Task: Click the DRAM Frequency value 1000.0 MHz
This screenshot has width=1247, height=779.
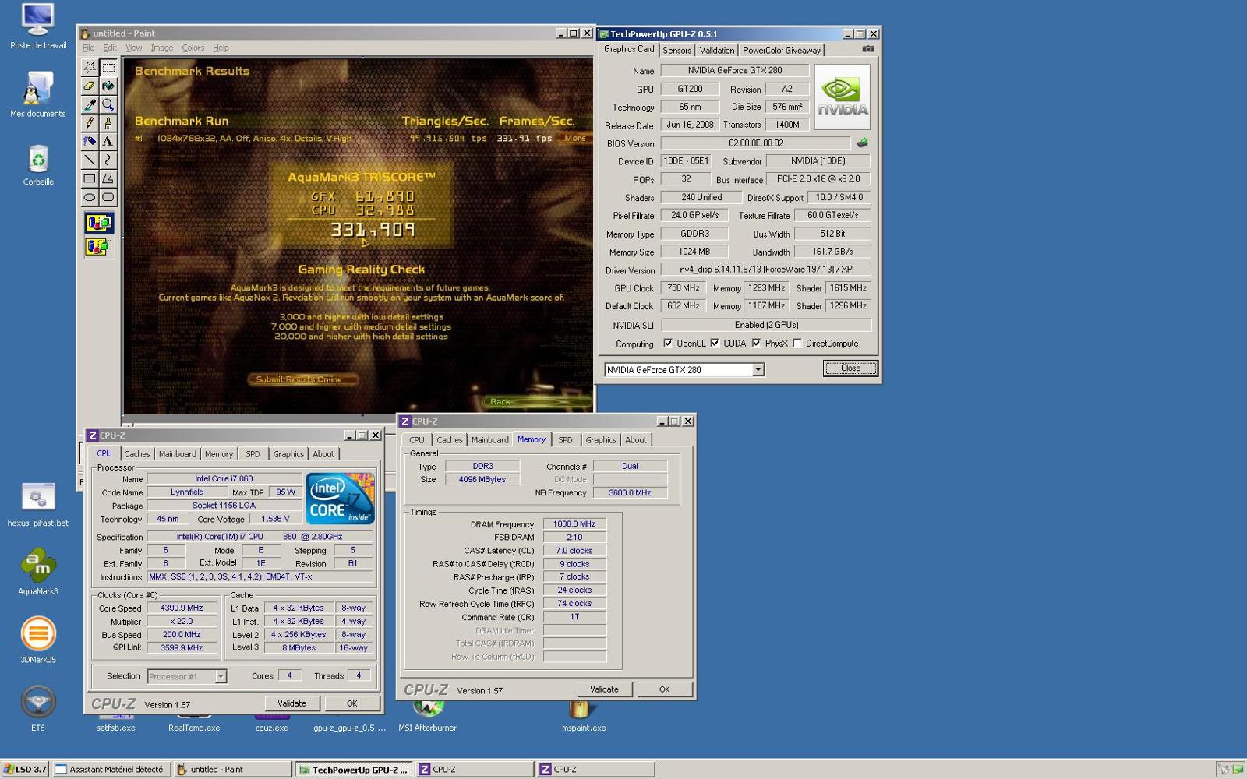Action: 574,524
